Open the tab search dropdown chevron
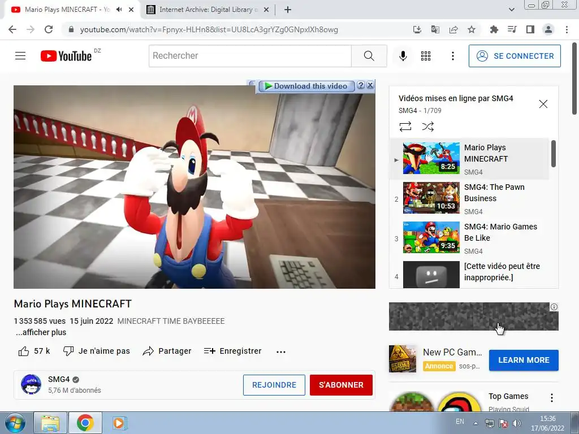Viewport: 579px width, 434px height. (511, 10)
